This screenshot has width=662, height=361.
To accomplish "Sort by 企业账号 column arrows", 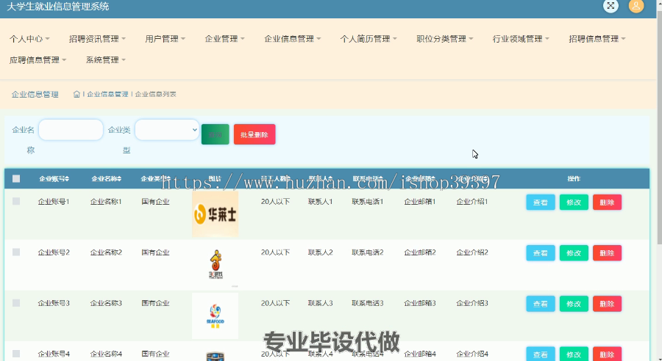I will [x=67, y=178].
